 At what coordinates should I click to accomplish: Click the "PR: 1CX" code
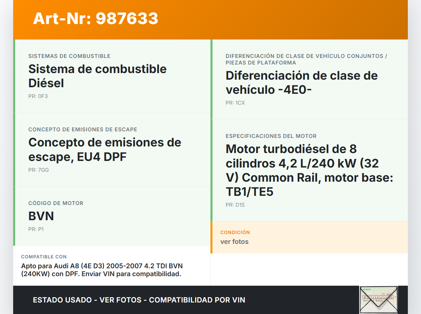[235, 103]
